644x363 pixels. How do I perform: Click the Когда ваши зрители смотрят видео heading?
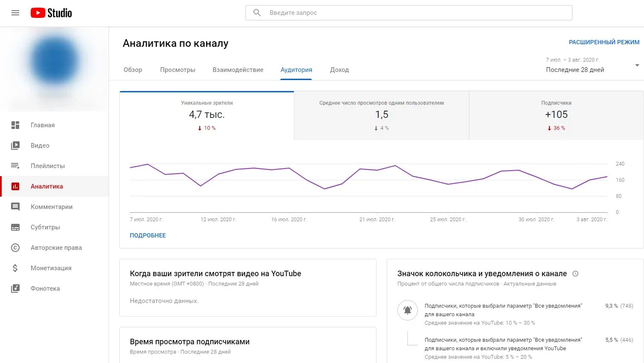pyautogui.click(x=216, y=274)
